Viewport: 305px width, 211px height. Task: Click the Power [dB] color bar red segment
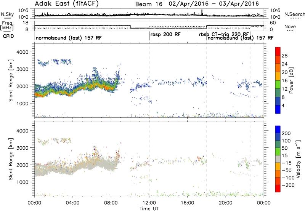(x=278, y=51)
